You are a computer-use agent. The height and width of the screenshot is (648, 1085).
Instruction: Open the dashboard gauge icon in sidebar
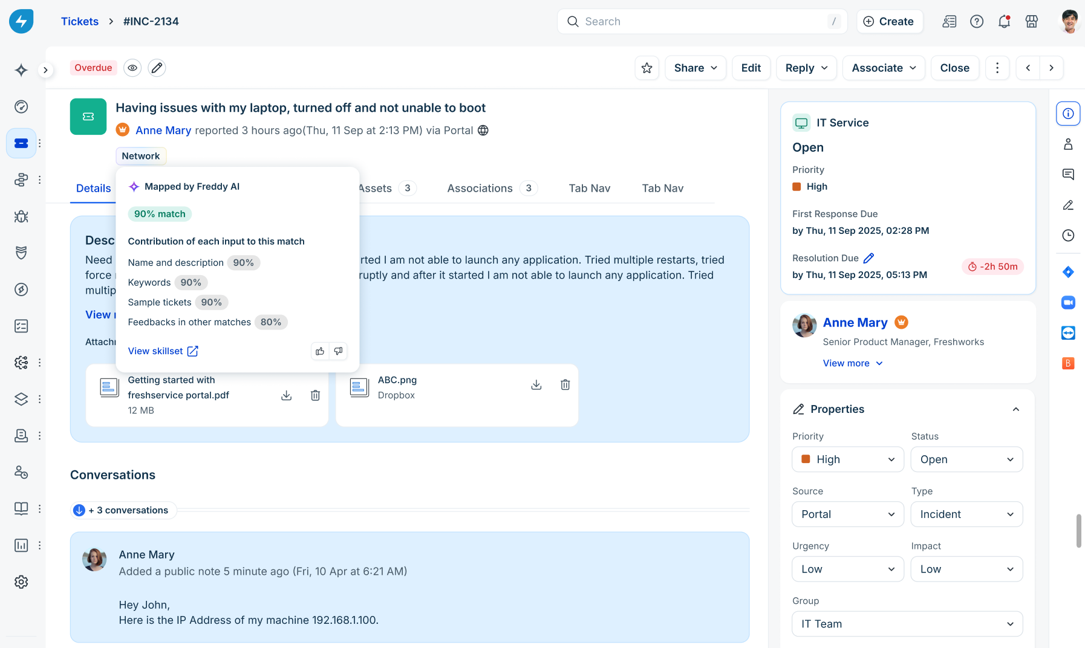21,107
